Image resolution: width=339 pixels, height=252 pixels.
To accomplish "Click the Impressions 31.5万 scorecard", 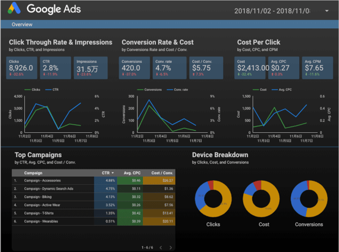I will 90,68.
